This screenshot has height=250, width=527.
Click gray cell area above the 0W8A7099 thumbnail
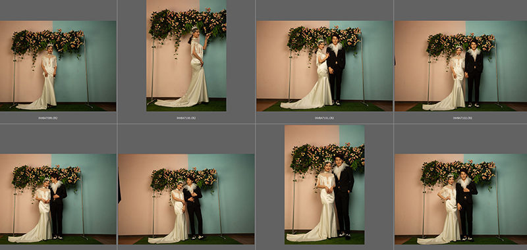tap(58, 11)
